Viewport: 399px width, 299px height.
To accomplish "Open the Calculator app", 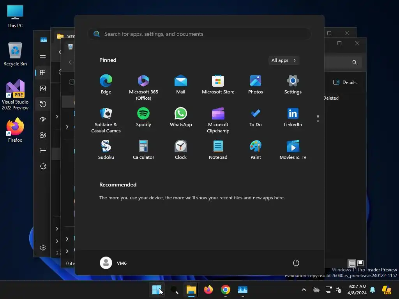I will click(143, 150).
